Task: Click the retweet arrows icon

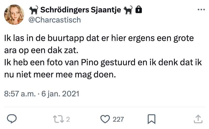Action: pos(58,119)
